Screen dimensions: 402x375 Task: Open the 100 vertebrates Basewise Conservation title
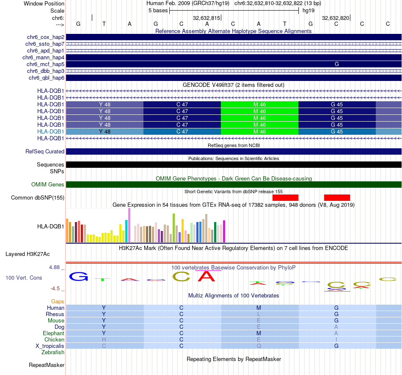pyautogui.click(x=234, y=268)
